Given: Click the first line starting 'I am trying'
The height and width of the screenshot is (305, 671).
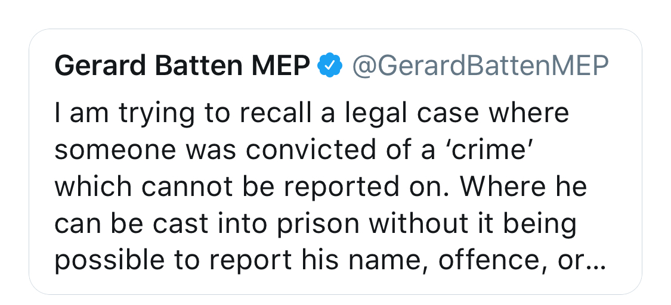Looking at the screenshot, I should [x=312, y=114].
